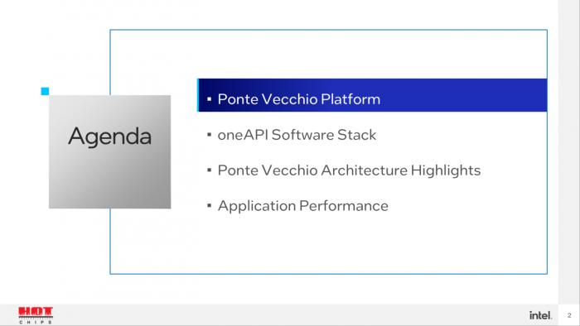Image resolution: width=580 pixels, height=326 pixels.
Task: Select the Application Performance item
Action: (303, 206)
